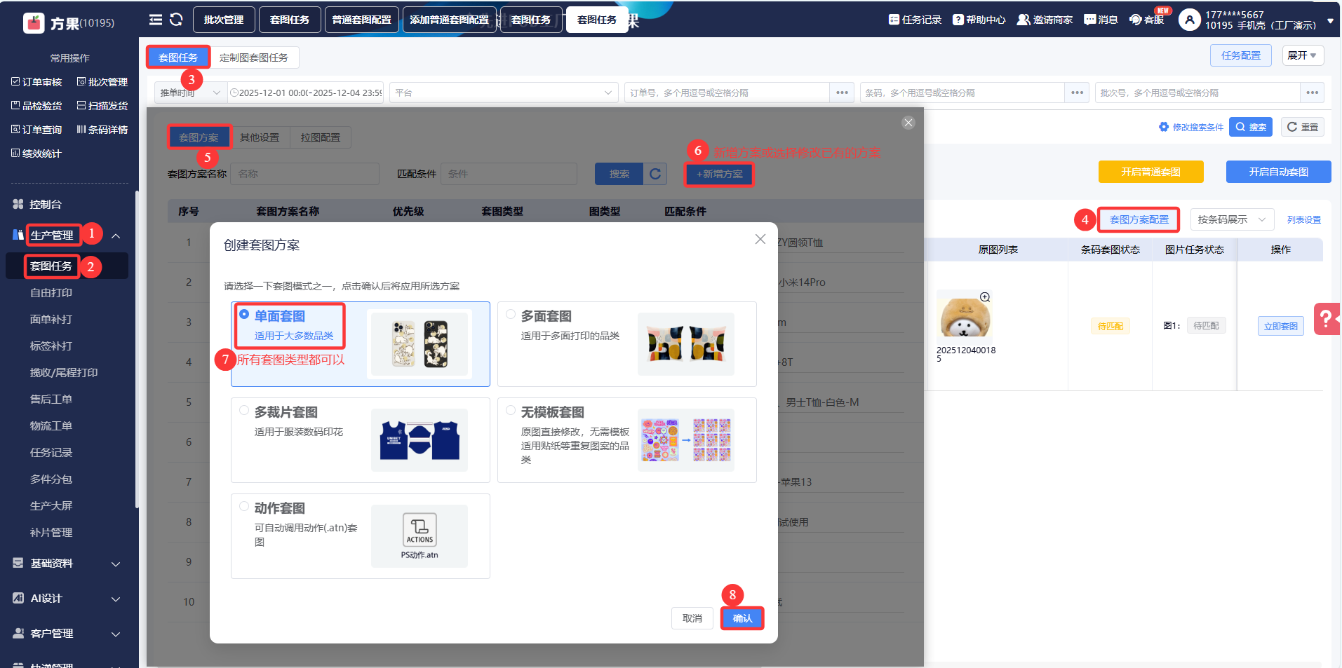The width and height of the screenshot is (1342, 668).
Task: Click the 立即套图 button
Action: pos(1280,326)
